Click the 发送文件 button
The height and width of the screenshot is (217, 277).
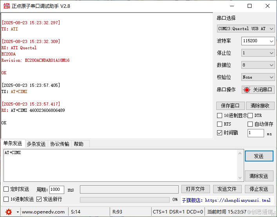click(227, 189)
